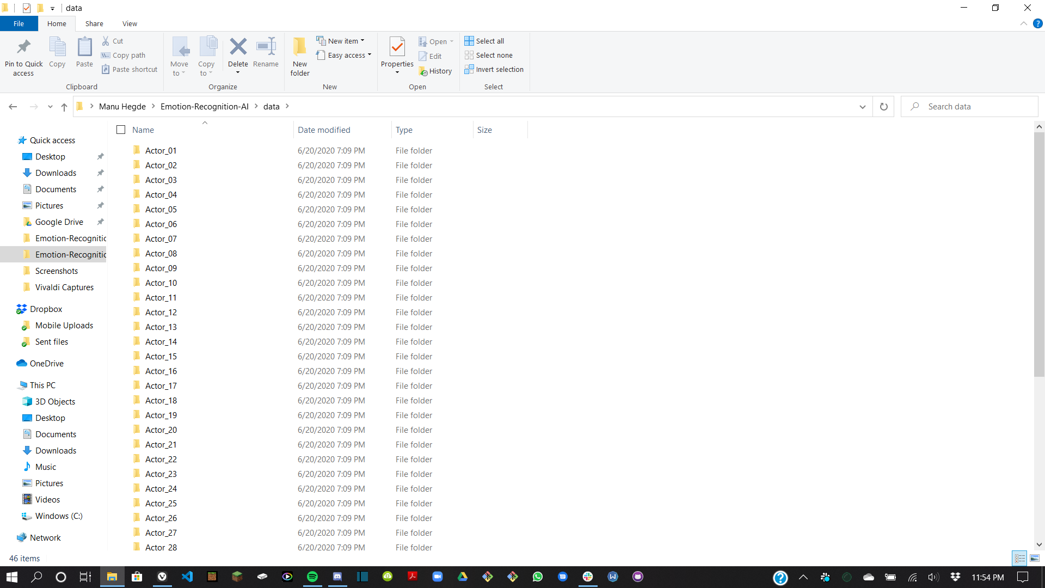Open the Easy access dropdown
1045x588 pixels.
tap(345, 55)
